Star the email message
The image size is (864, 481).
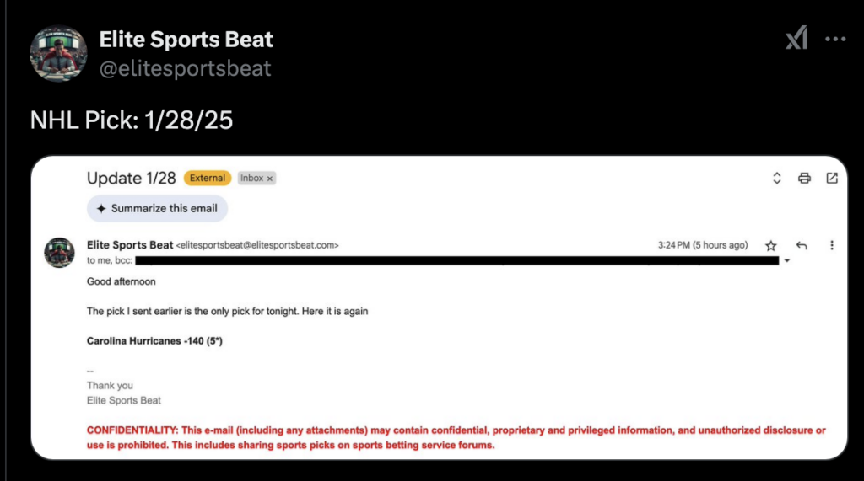pyautogui.click(x=770, y=245)
